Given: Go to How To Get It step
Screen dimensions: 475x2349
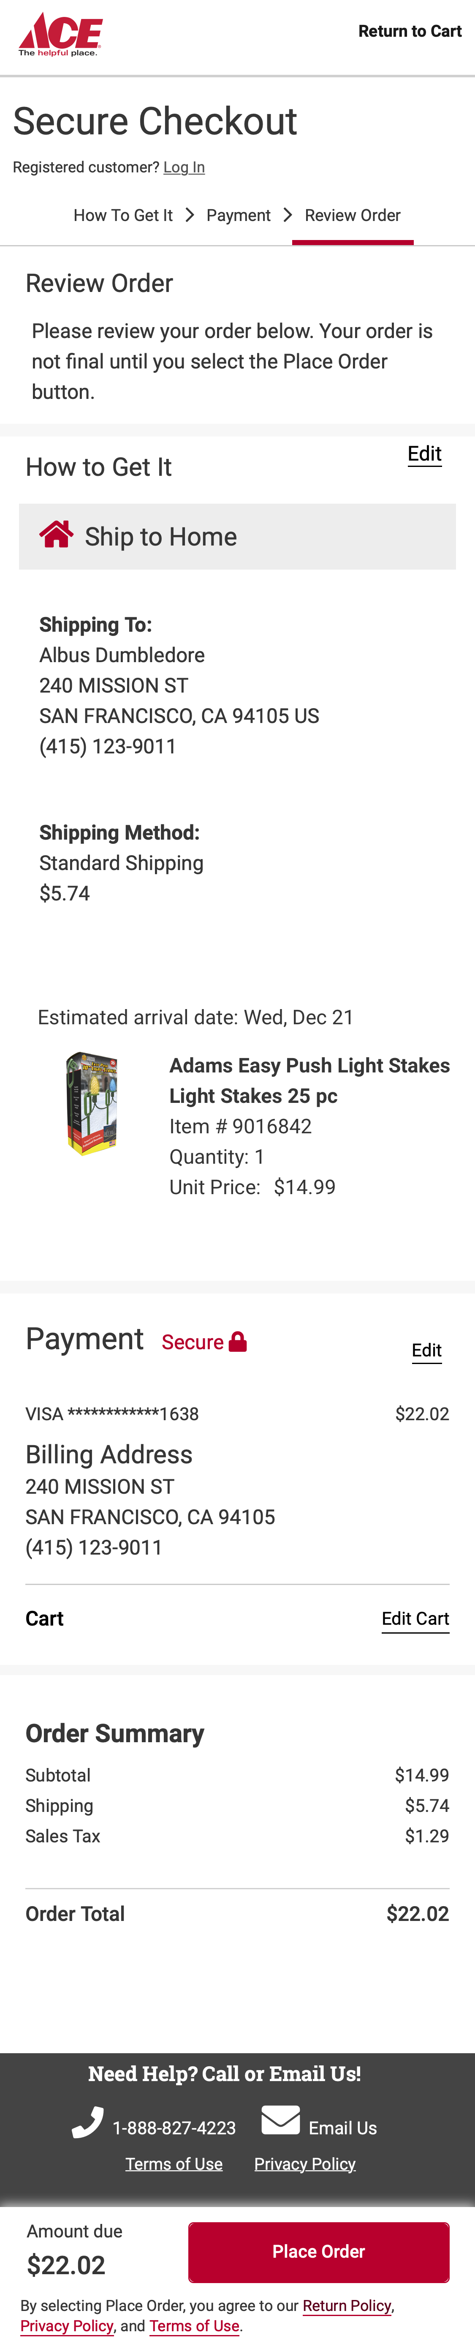Looking at the screenshot, I should point(123,215).
